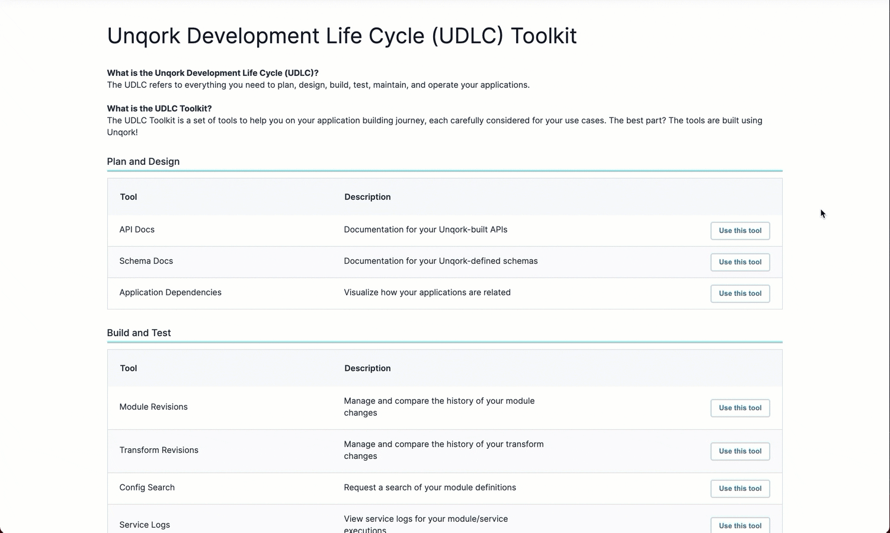Select the 'API Docs' tool name

pos(137,229)
